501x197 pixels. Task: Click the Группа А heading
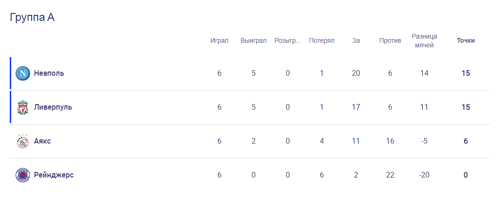tap(33, 17)
